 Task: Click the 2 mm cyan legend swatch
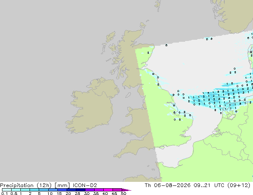(34, 190)
